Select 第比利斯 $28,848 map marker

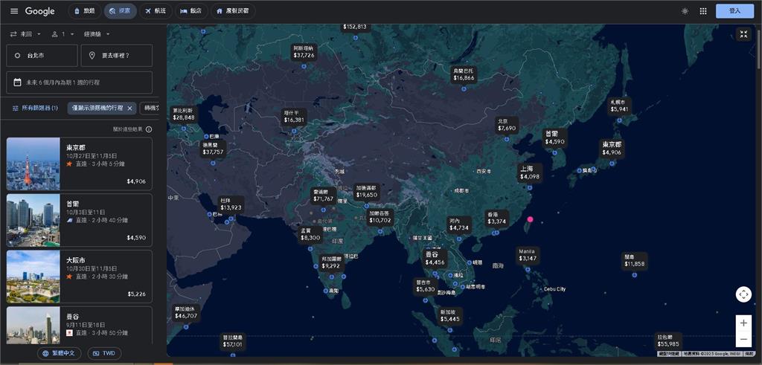click(183, 114)
